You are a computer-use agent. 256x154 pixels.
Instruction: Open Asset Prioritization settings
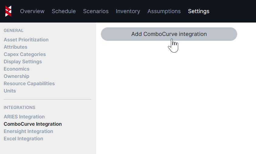click(26, 40)
